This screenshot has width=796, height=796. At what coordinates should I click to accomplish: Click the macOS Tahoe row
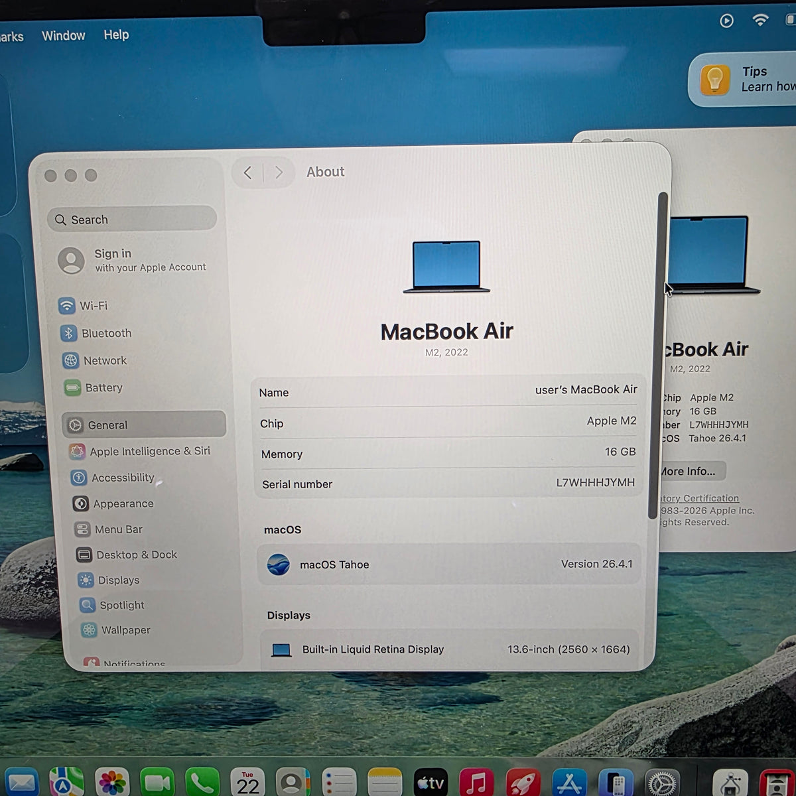[449, 564]
